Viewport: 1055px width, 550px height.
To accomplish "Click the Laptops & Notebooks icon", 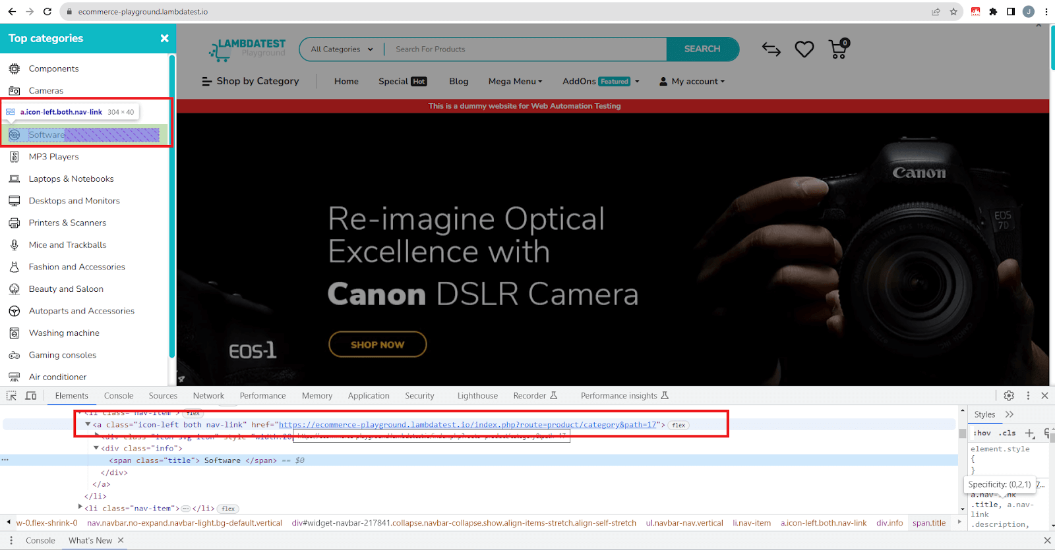I will (x=15, y=179).
